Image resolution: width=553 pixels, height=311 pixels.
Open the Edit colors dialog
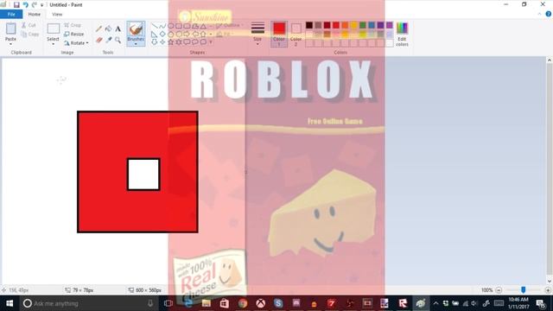pyautogui.click(x=402, y=34)
